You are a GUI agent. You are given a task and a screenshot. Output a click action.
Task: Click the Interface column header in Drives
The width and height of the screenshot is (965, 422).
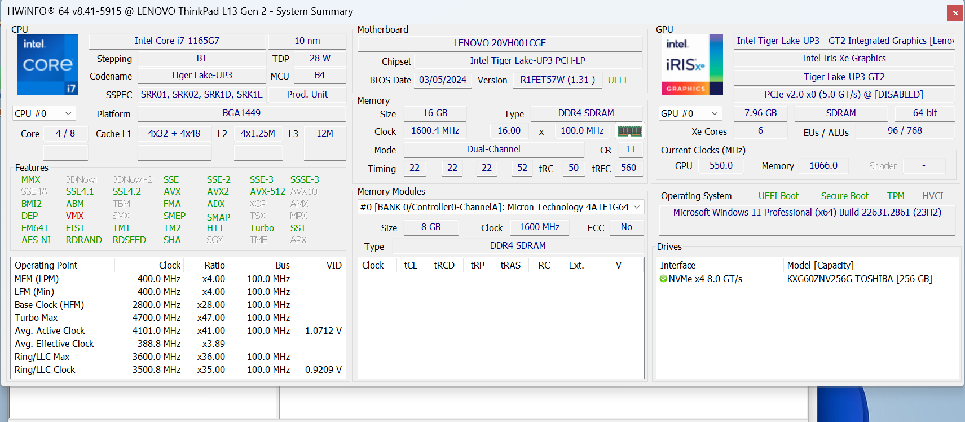coord(720,265)
